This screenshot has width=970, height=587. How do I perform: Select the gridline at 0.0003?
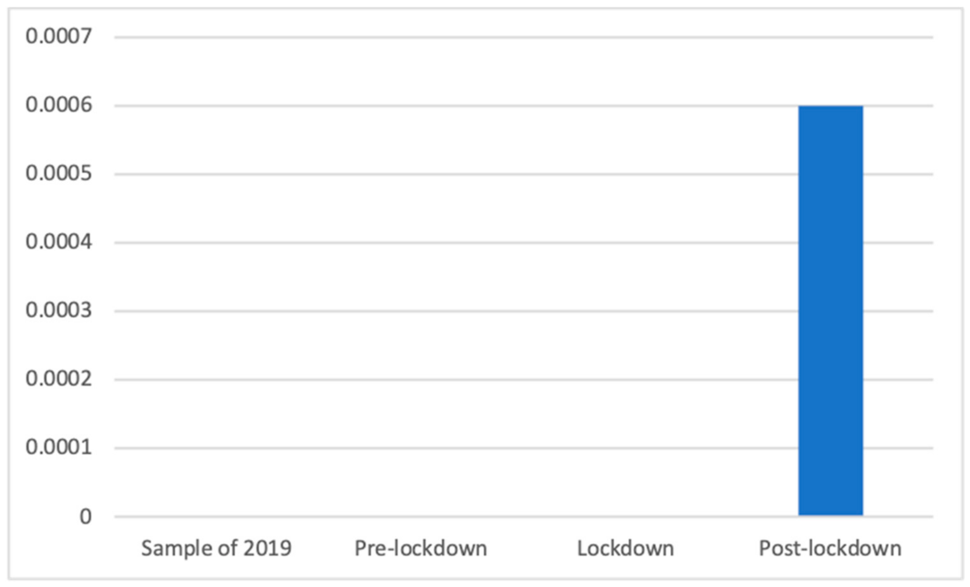523,311
